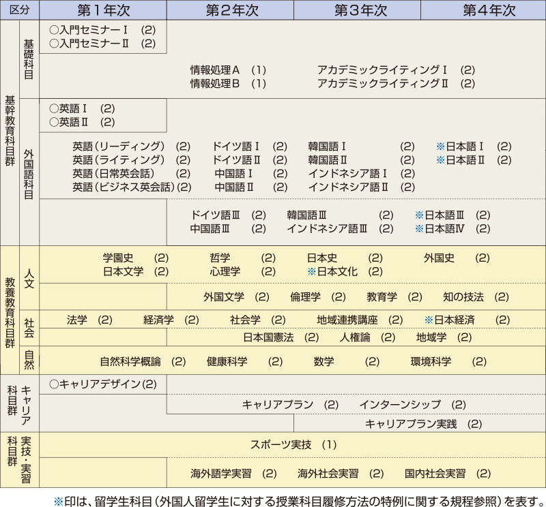Select the 第2年次 column header
Screen dimensions: 546x507
pyautogui.click(x=230, y=10)
